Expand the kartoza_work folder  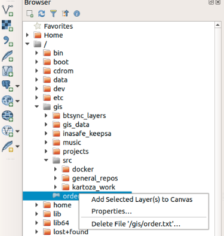click(56, 187)
